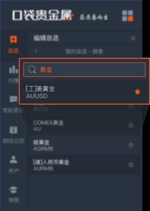Close the 编辑自选 panel

pyautogui.click(x=133, y=38)
